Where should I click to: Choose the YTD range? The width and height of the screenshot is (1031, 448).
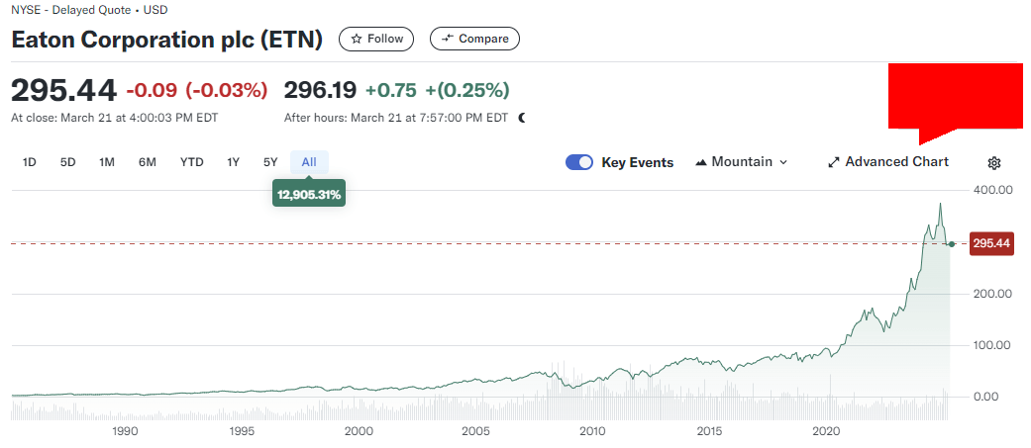click(x=192, y=162)
